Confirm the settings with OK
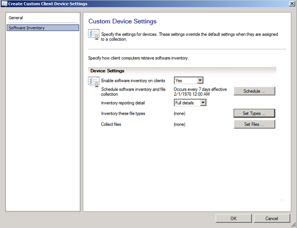This screenshot has width=297, height=228. (233, 218)
